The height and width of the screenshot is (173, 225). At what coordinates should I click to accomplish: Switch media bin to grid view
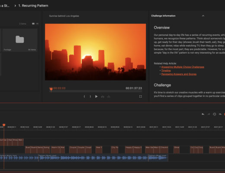pos(33,23)
